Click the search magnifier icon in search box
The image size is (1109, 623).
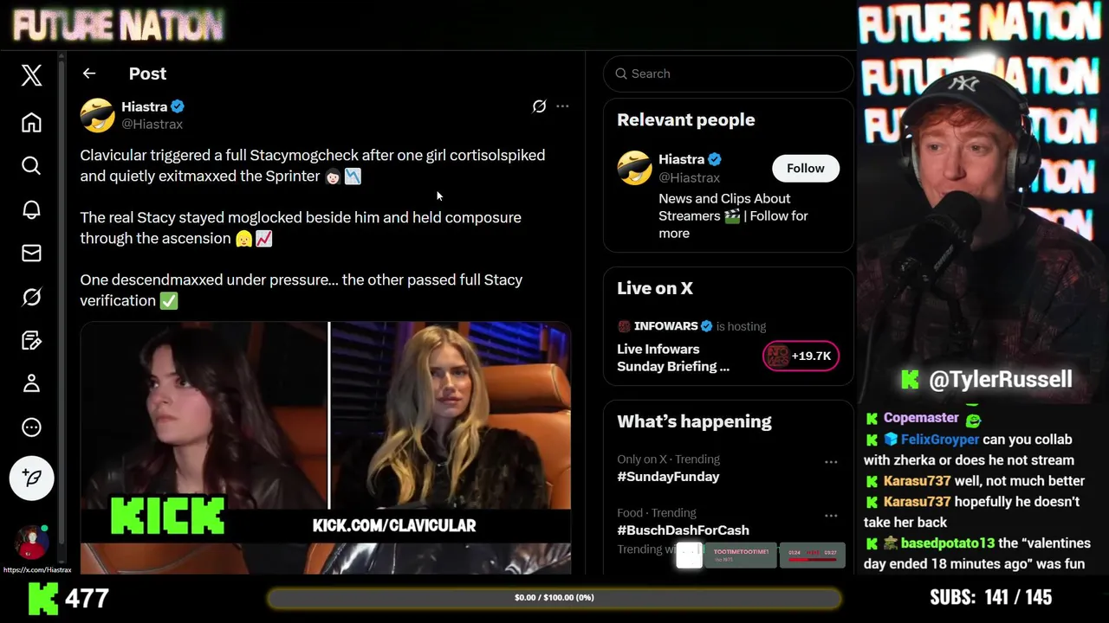[x=621, y=74]
